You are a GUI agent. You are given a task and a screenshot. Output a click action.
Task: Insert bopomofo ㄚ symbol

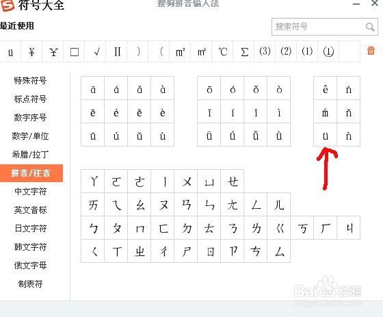[x=93, y=181]
